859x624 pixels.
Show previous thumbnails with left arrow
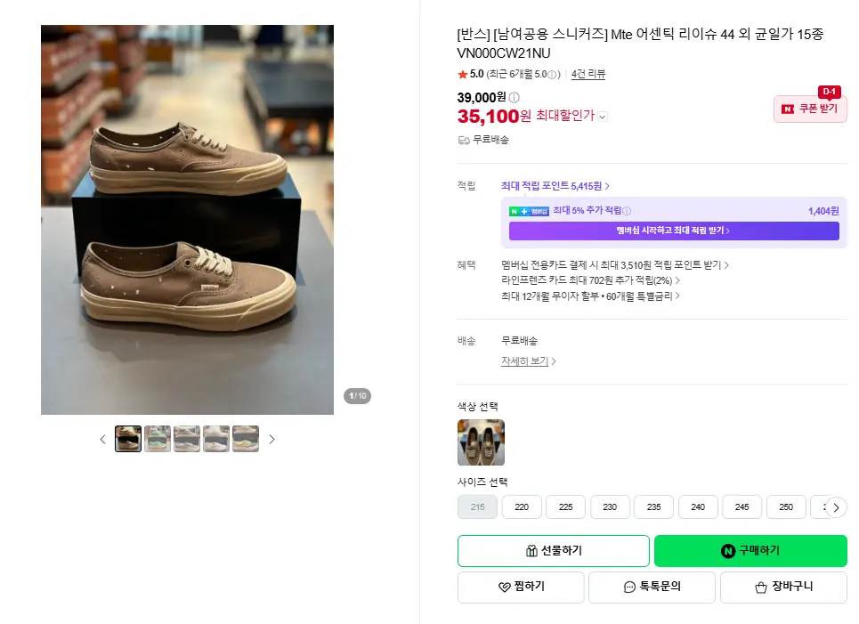click(102, 440)
